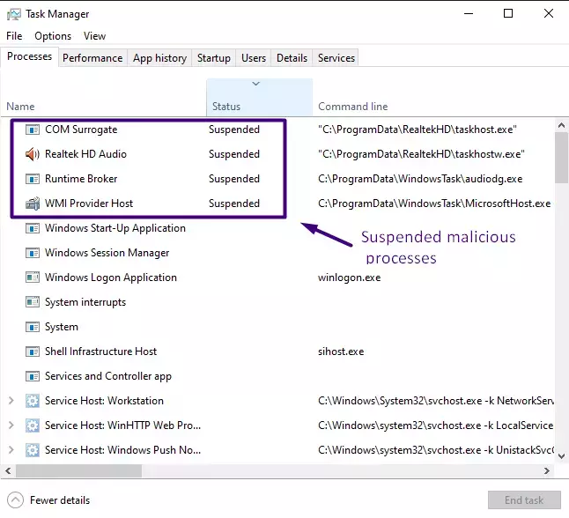Click the System process icon
The width and height of the screenshot is (569, 518).
(x=33, y=327)
